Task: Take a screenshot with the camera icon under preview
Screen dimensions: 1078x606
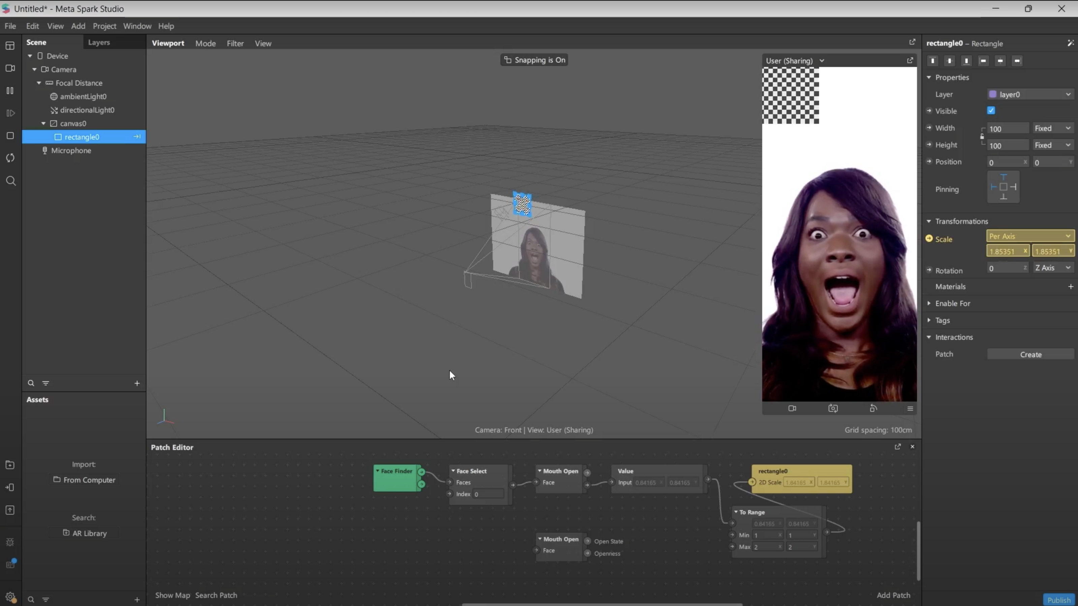Action: point(833,409)
